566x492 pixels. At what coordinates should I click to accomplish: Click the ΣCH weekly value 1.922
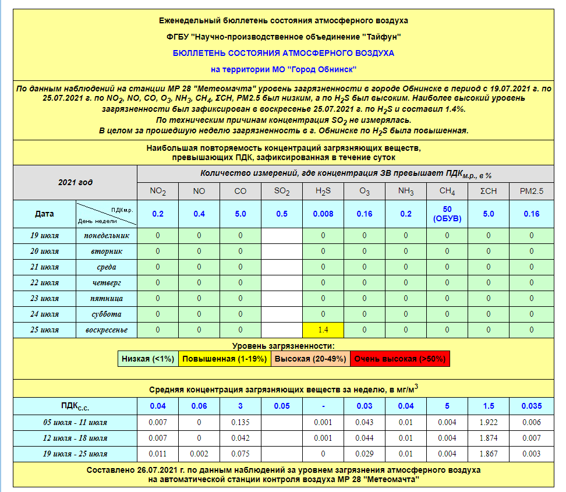[x=489, y=422]
